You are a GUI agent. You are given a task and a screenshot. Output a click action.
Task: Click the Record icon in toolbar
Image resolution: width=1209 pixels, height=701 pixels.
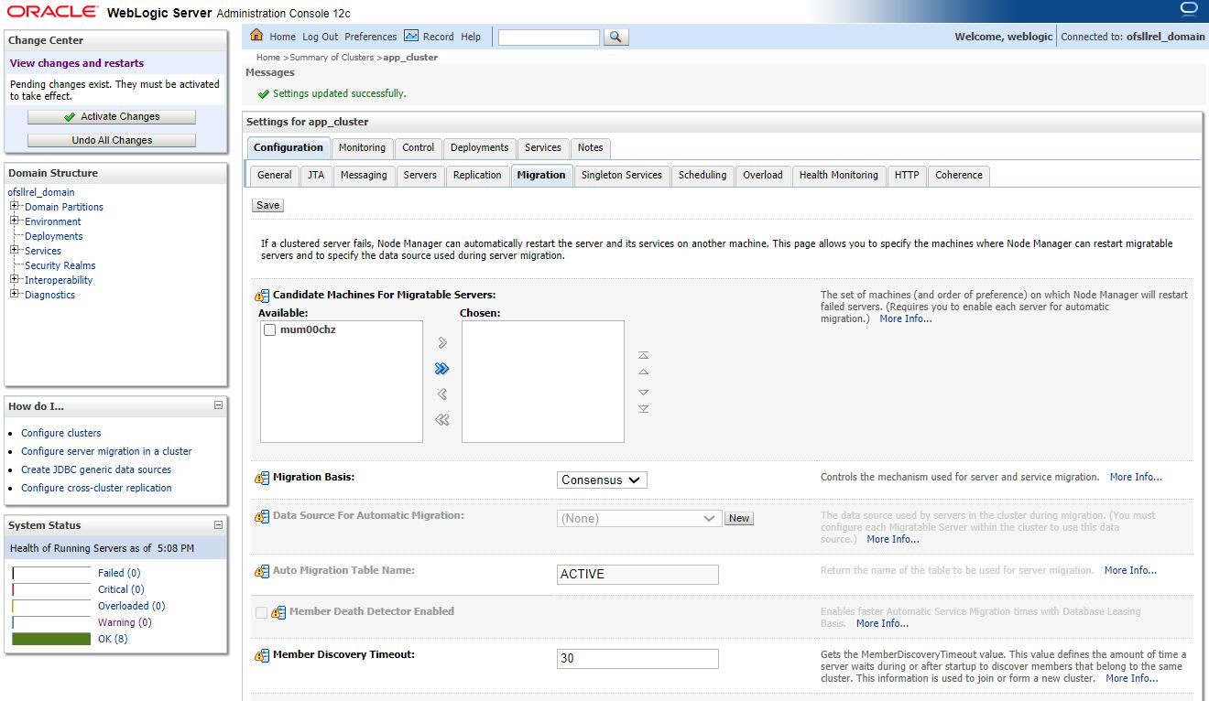tap(411, 36)
